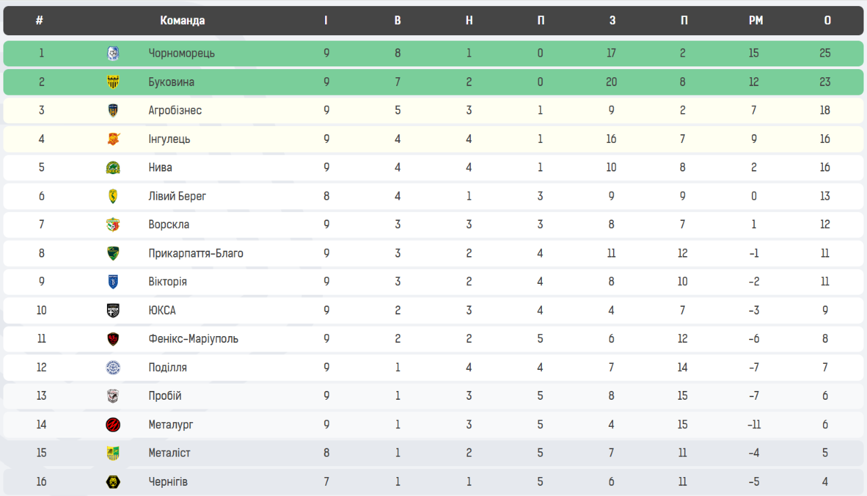Click the Ворскла club crest

(x=113, y=224)
